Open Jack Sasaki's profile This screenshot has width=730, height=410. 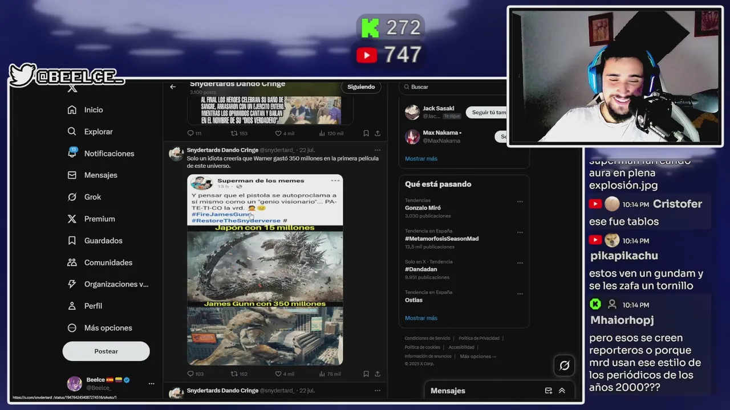tap(438, 108)
